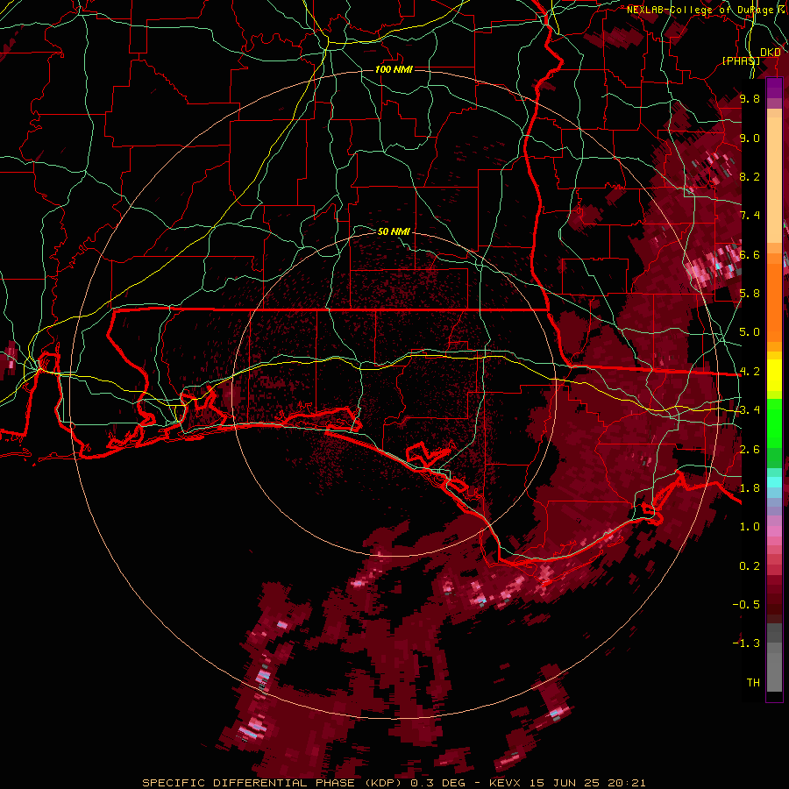Click the 2.6 value on the scale
Image resolution: width=789 pixels, height=789 pixels.
click(x=750, y=450)
